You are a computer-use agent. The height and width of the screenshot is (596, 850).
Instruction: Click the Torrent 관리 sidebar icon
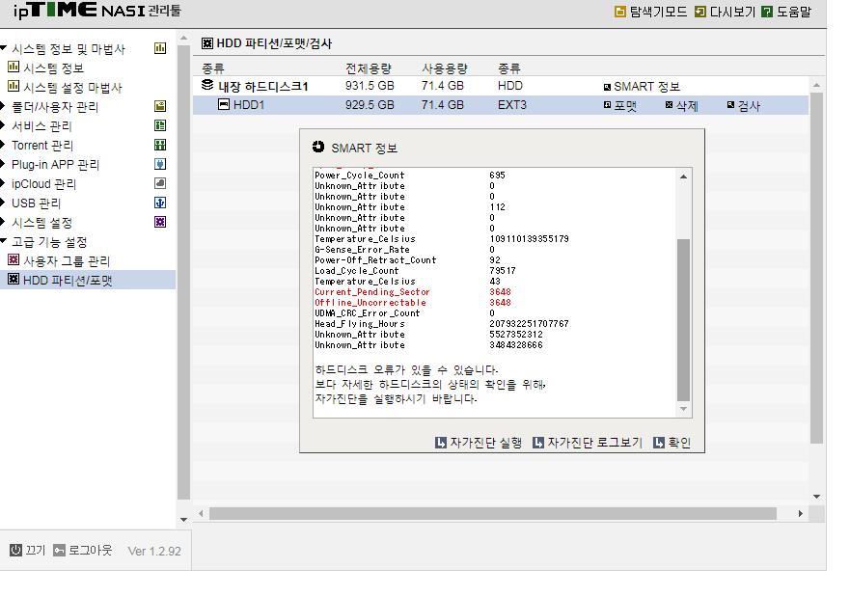coord(160,146)
